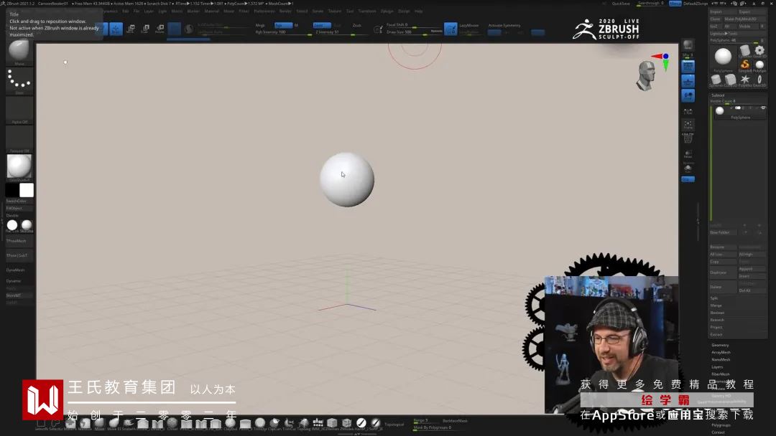776x436 pixels.
Task: Toggle the Transp transparency icon
Action: tap(688, 154)
